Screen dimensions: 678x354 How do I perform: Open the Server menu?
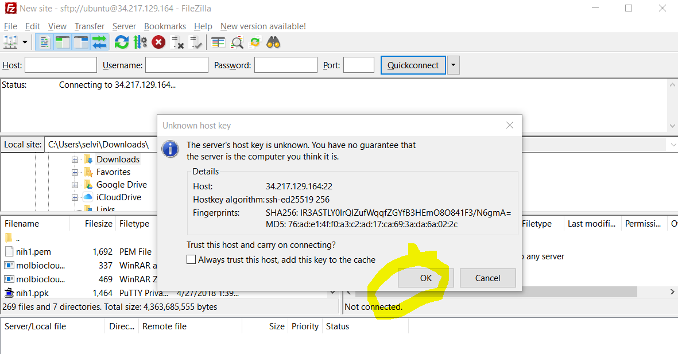coord(124,26)
